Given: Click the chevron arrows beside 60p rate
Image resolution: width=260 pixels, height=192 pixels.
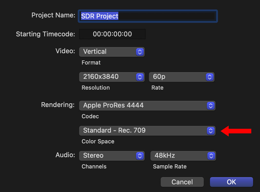Looking at the screenshot, I should (209, 77).
